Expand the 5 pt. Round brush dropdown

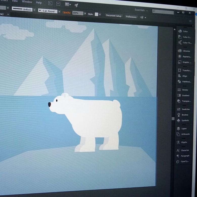coord(59,12)
